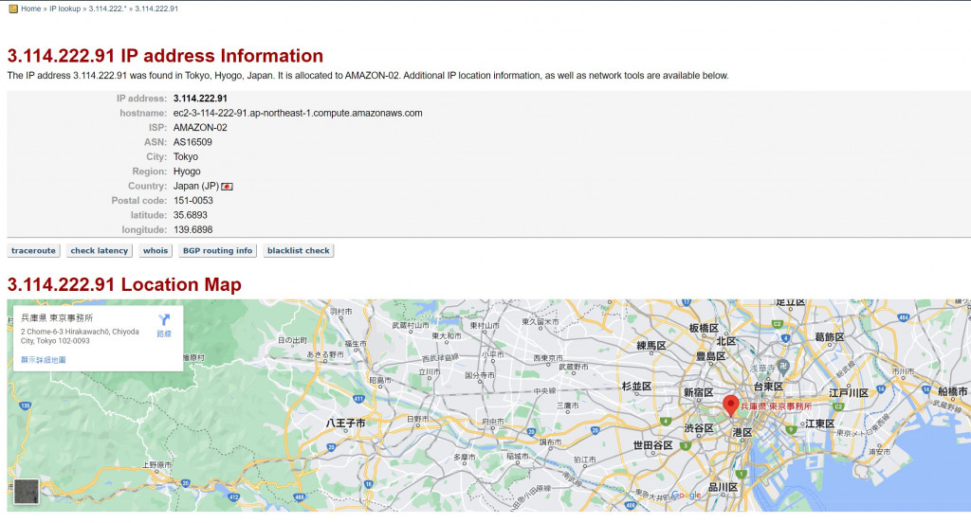Open the 3.114.222.* breadcrumb link
This screenshot has height=523, width=971.
pos(107,9)
